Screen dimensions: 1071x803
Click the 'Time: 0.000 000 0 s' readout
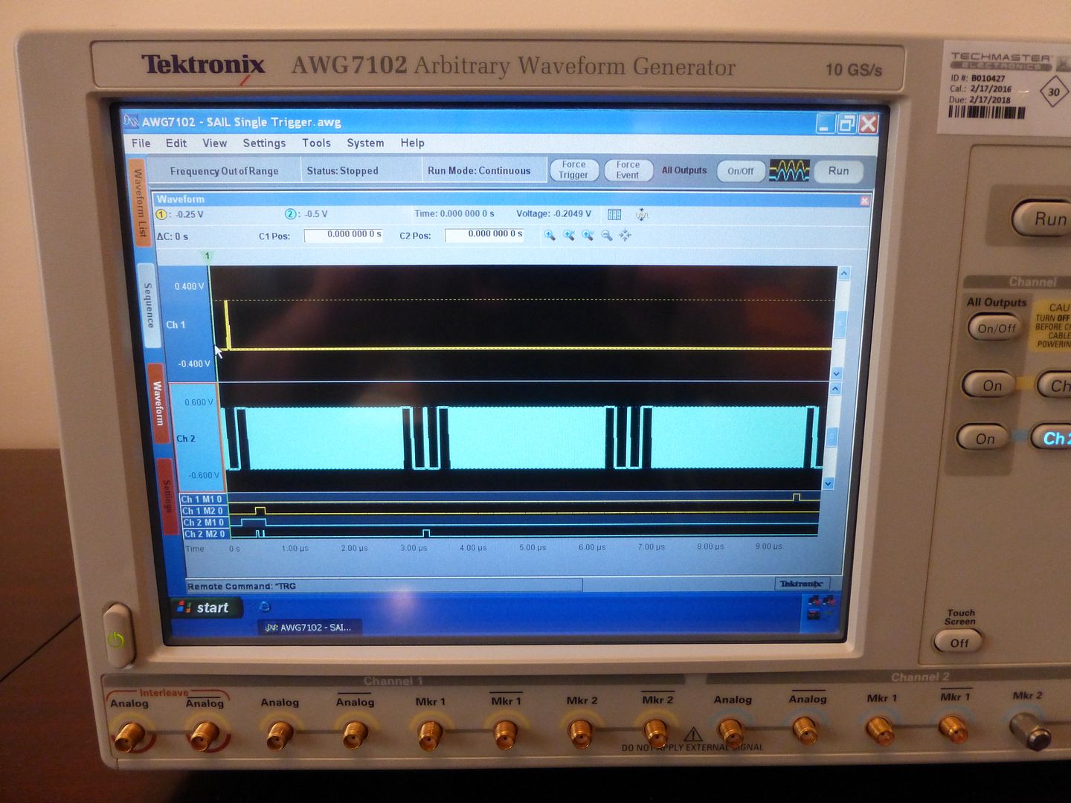[x=454, y=214]
